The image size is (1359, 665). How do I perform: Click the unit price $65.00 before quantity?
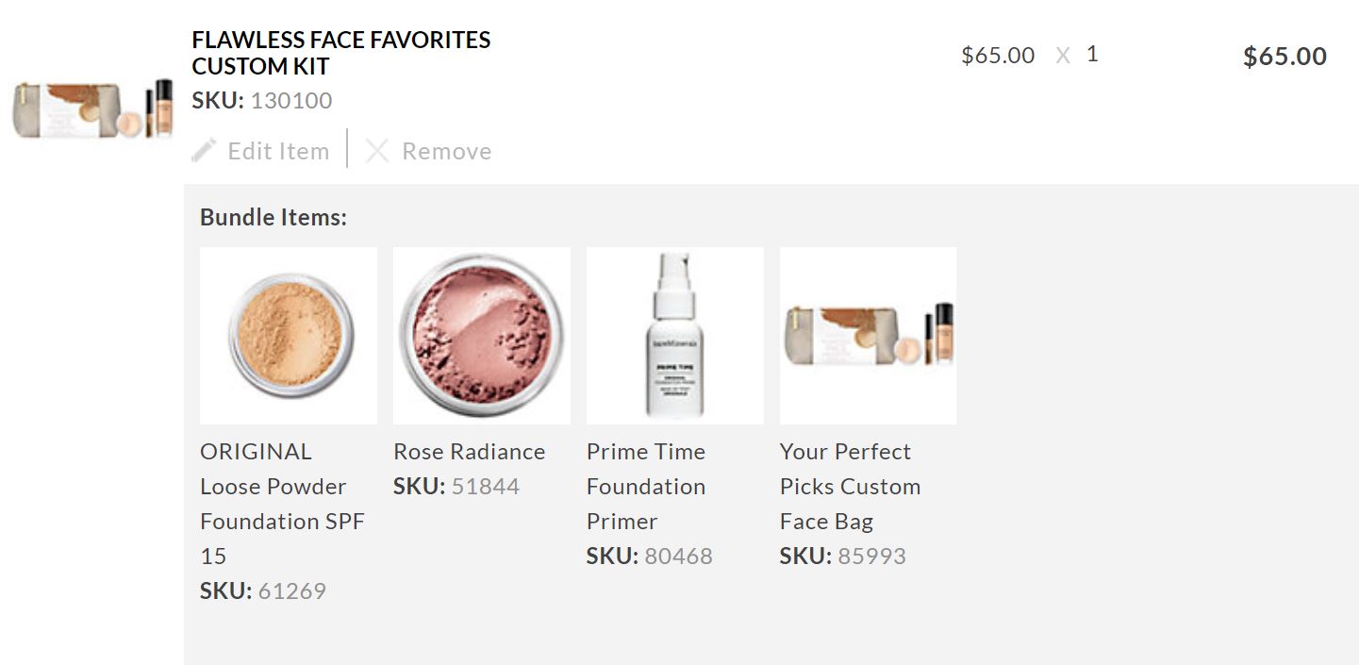pyautogui.click(x=998, y=56)
